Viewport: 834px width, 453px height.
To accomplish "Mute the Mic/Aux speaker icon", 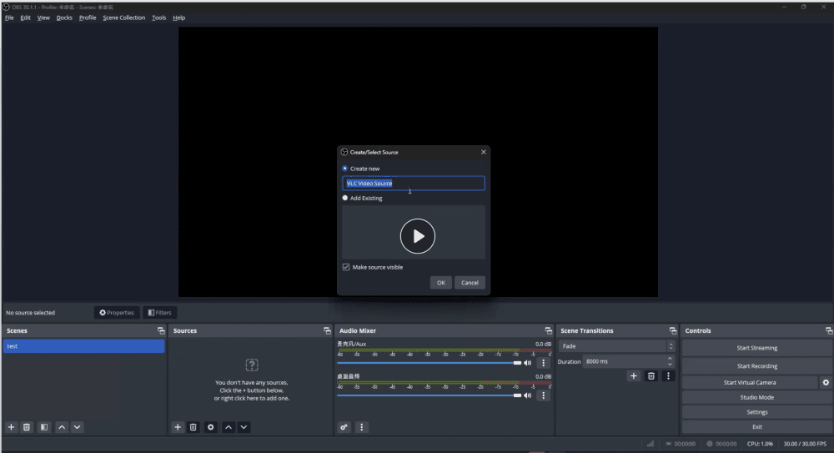I will click(x=528, y=363).
